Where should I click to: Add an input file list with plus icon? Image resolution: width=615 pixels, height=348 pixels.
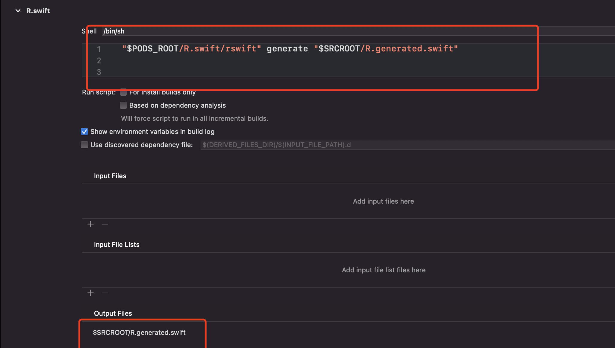(x=90, y=293)
